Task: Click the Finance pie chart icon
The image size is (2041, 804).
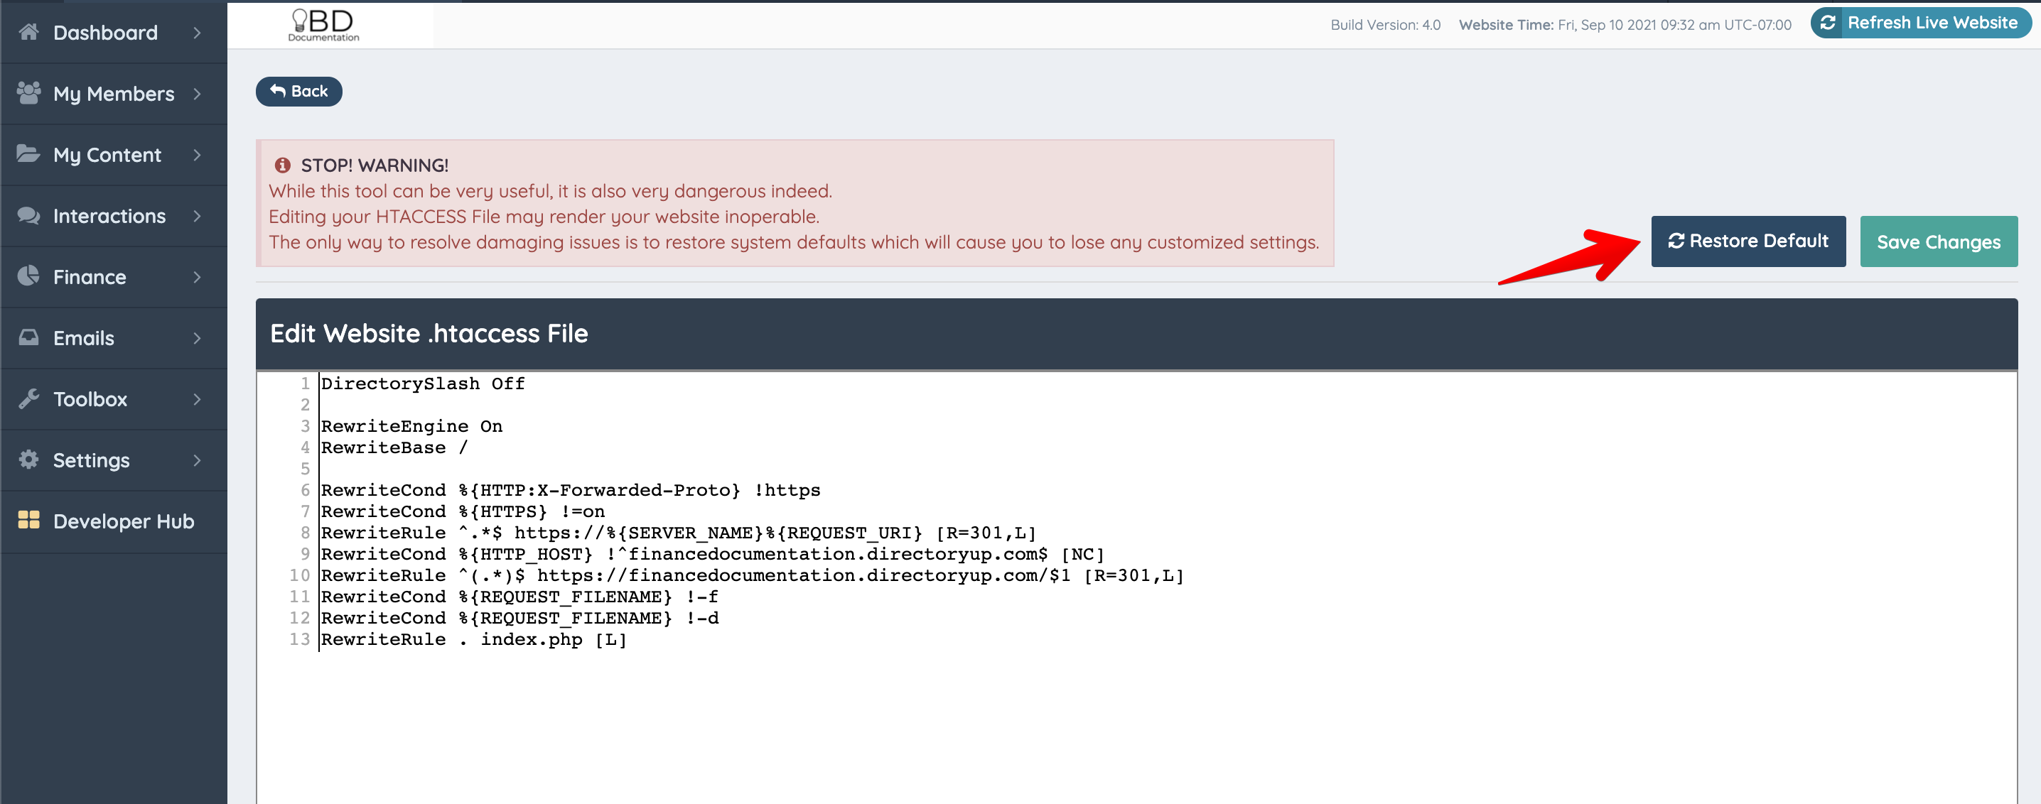Action: (x=28, y=276)
